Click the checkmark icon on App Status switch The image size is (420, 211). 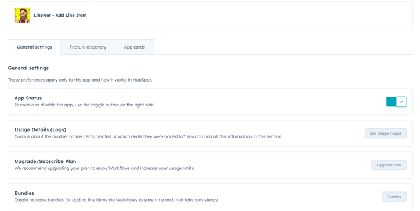tap(401, 102)
